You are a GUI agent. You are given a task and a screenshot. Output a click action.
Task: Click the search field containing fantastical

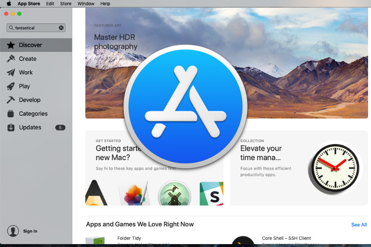click(x=36, y=28)
